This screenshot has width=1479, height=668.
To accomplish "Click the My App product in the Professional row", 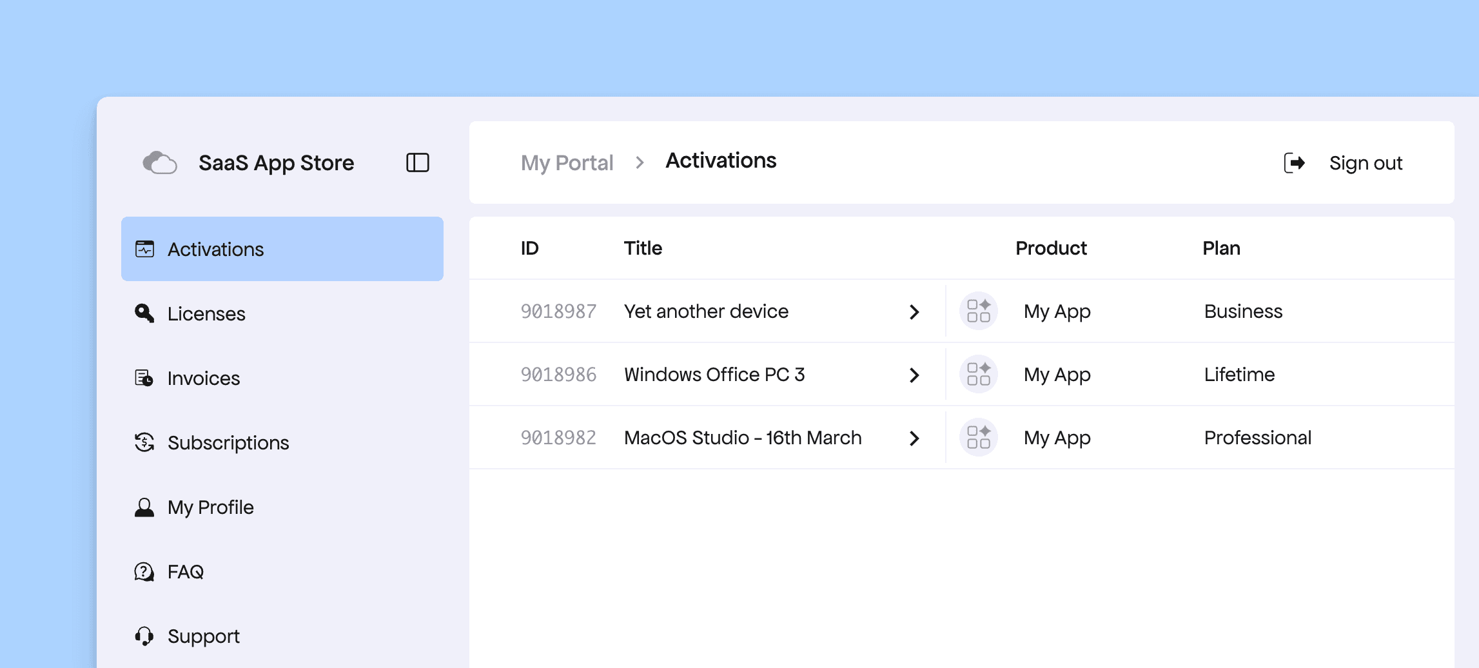I will point(1057,438).
